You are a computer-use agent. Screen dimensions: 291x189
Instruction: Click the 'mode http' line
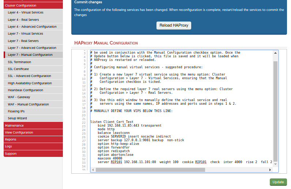coord(106,129)
